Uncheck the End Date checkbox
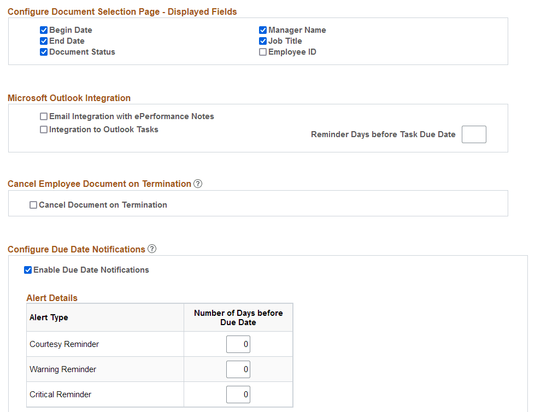The image size is (535, 412). pyautogui.click(x=44, y=41)
